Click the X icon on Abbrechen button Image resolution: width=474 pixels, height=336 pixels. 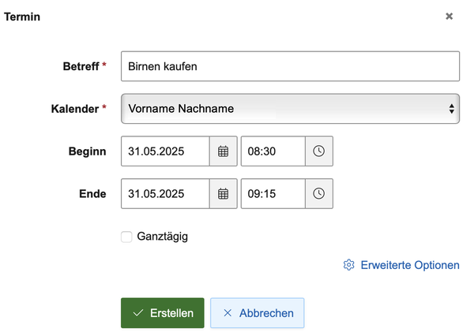[228, 313]
